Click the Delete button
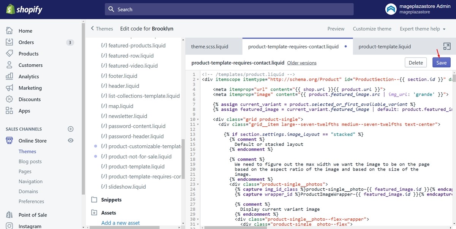 pyautogui.click(x=416, y=63)
